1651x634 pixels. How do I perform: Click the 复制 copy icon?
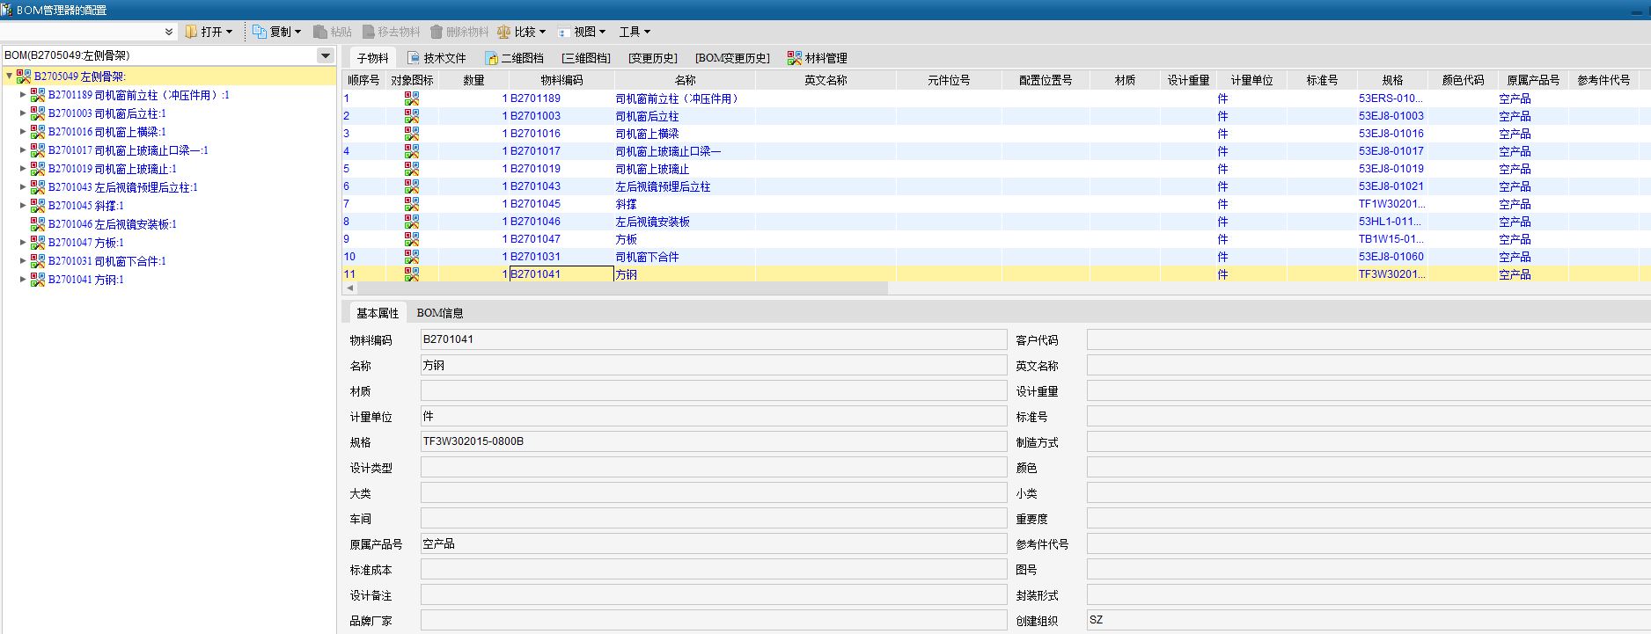pyautogui.click(x=260, y=32)
